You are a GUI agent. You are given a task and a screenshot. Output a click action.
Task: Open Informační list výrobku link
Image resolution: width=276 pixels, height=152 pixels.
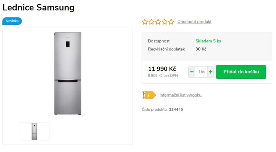point(181,95)
